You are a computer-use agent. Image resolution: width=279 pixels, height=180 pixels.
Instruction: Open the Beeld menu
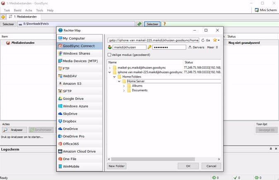[x=17, y=10]
